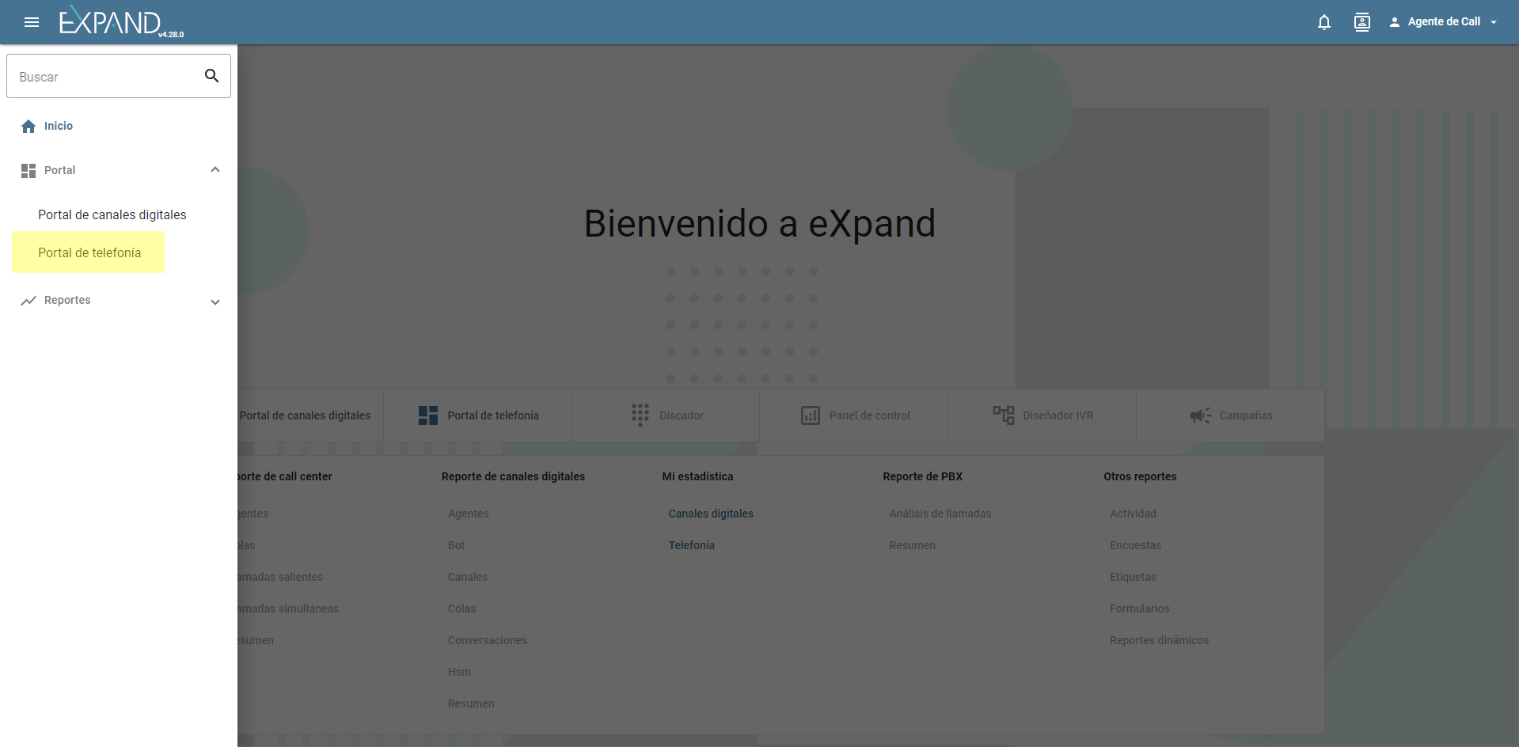The image size is (1519, 747).
Task: Open Resumen under Reporte de PBX
Action: [913, 545]
